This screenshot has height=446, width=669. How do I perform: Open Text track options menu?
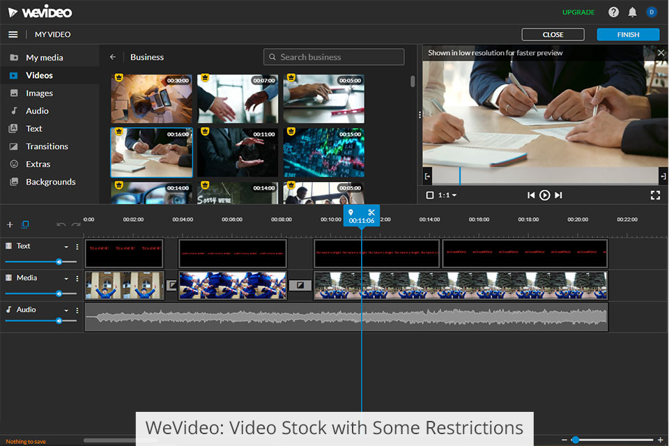click(x=77, y=247)
